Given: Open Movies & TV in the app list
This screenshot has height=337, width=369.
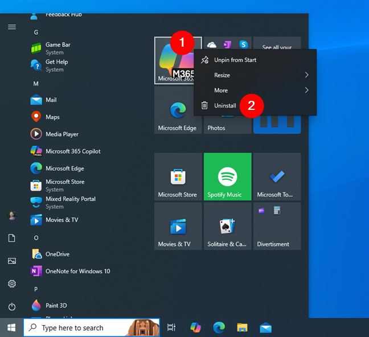Looking at the screenshot, I should [61, 220].
